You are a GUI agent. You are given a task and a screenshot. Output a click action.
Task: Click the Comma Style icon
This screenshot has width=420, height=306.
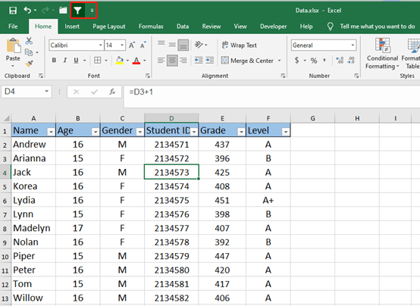[324, 61]
